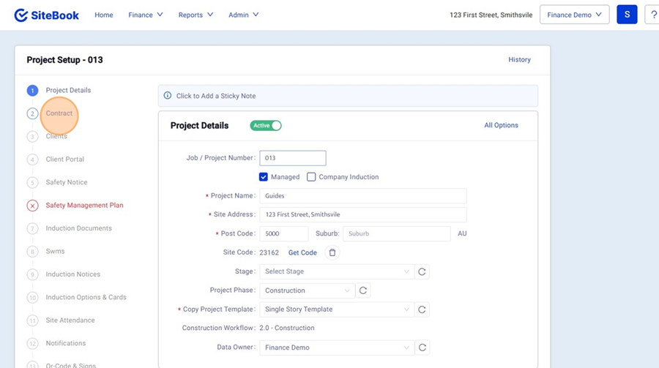Screen dimensions: 659x368
Task: Open the Finance menu in navbar
Action: [x=145, y=15]
